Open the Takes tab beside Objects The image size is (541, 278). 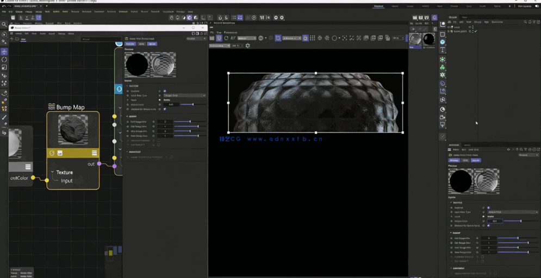click(x=465, y=17)
